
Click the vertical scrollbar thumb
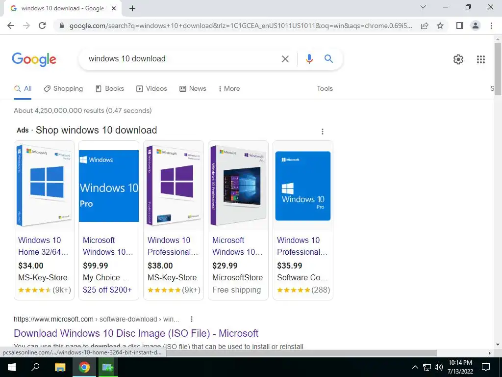498,69
